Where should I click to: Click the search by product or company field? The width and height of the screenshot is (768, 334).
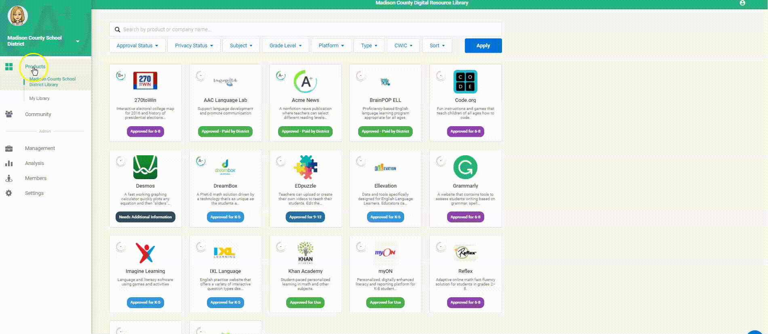[305, 30]
